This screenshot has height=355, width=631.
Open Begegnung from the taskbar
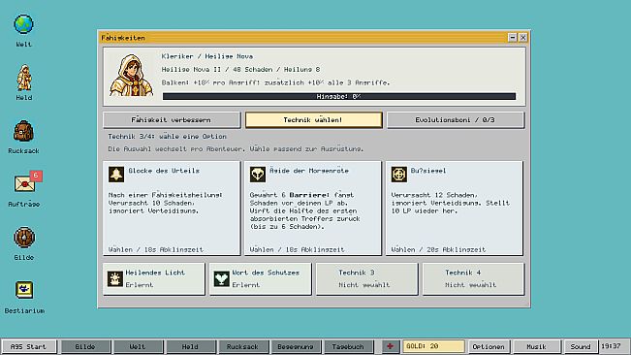296,346
